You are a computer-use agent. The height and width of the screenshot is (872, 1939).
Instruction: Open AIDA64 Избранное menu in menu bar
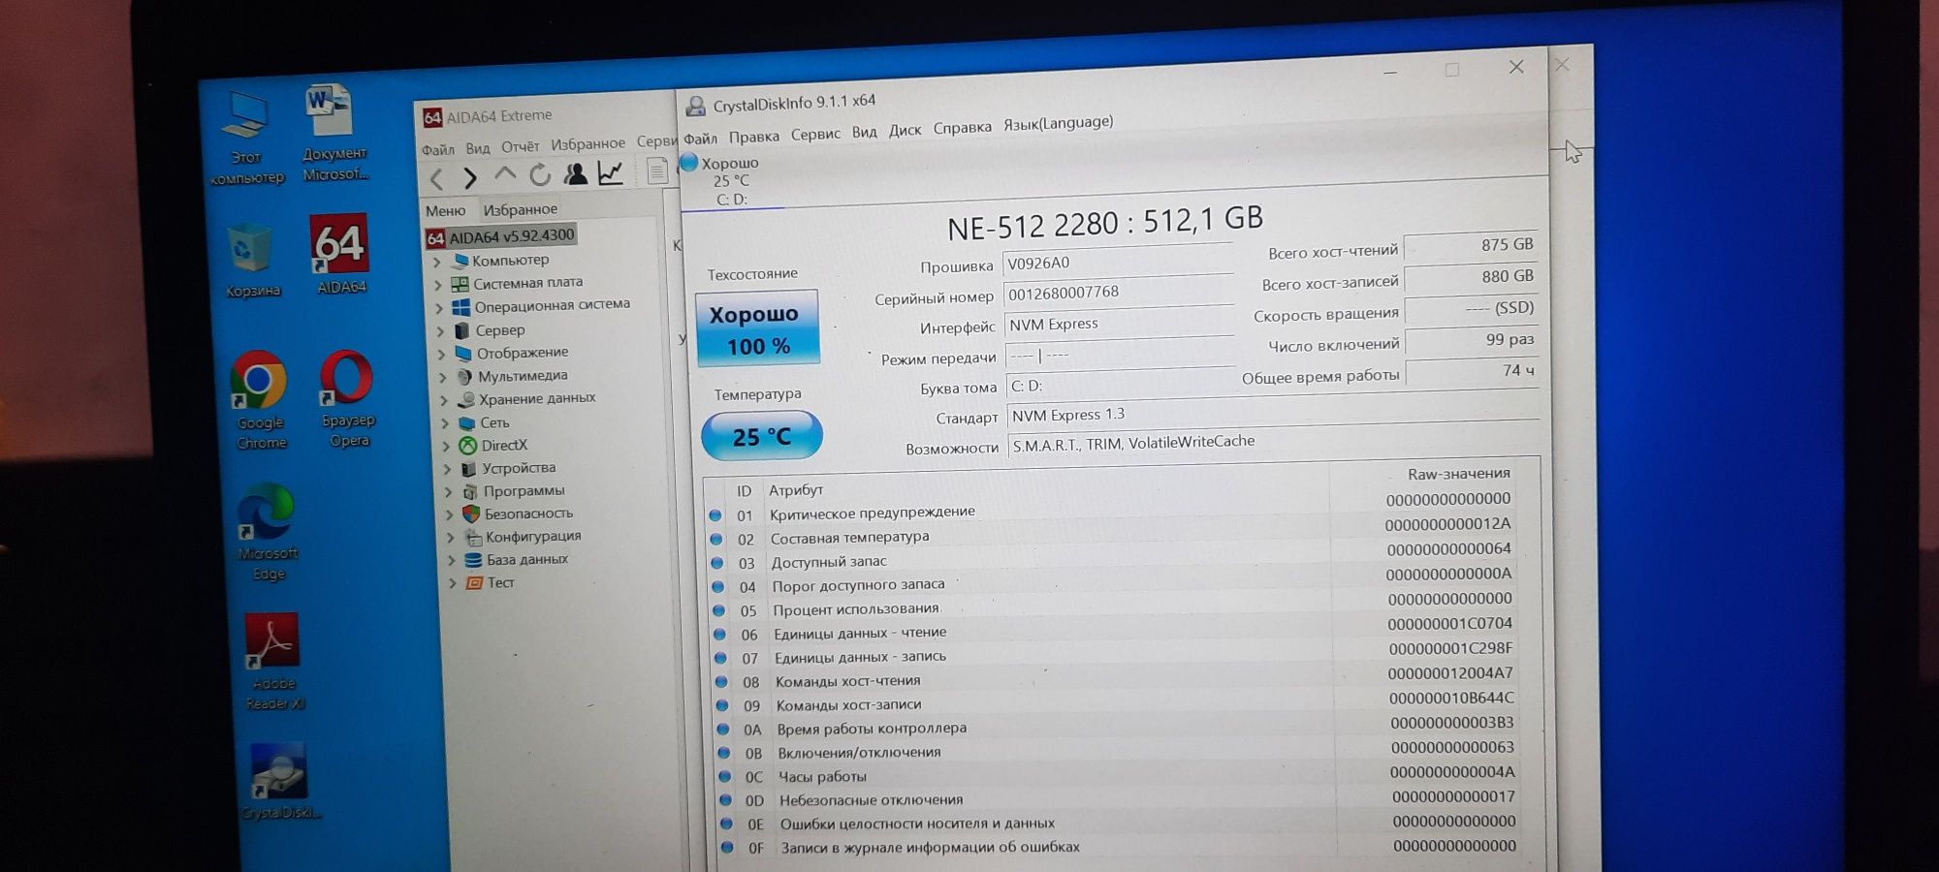coord(588,144)
